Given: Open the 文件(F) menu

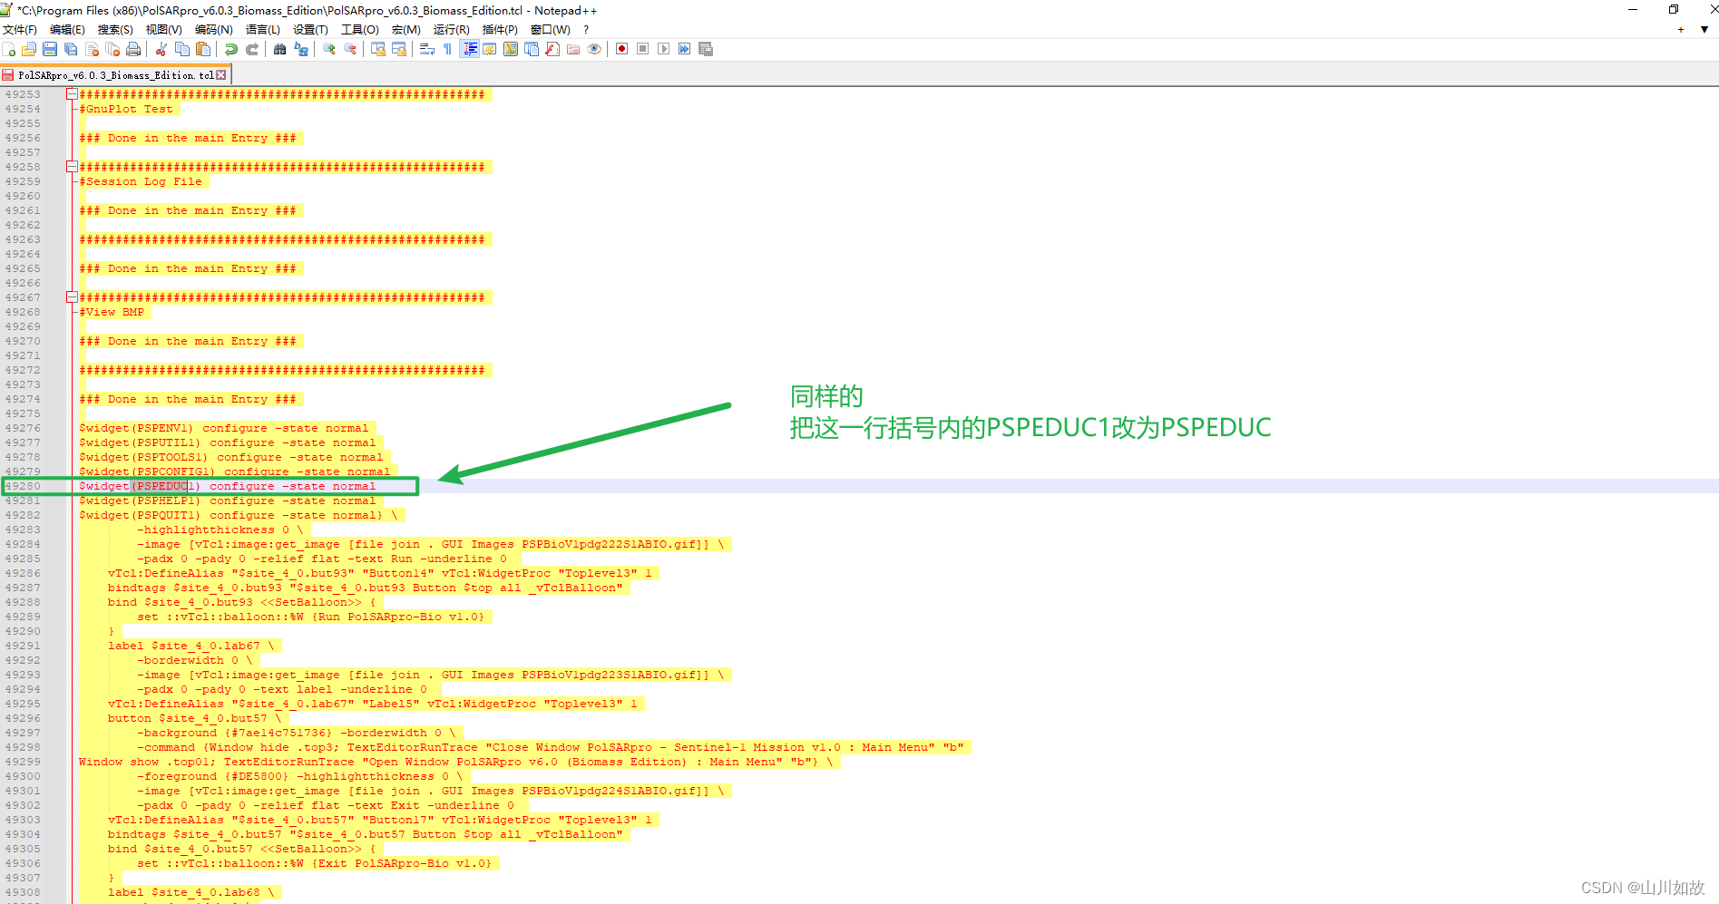Looking at the screenshot, I should click(20, 30).
